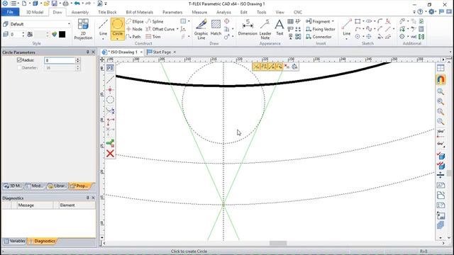The image size is (454, 255).
Task: Open the Sketch rectangle tool dropdown arrow
Action: point(363,21)
